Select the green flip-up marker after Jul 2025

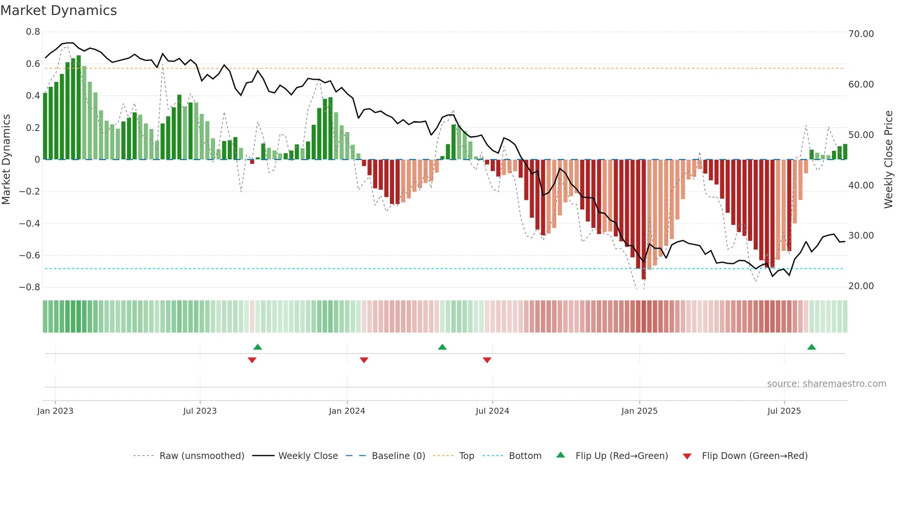(x=812, y=347)
